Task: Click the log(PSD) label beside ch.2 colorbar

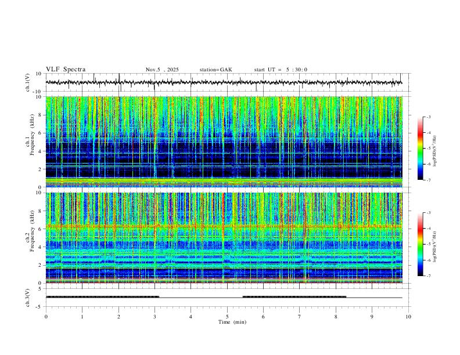Action: (435, 247)
